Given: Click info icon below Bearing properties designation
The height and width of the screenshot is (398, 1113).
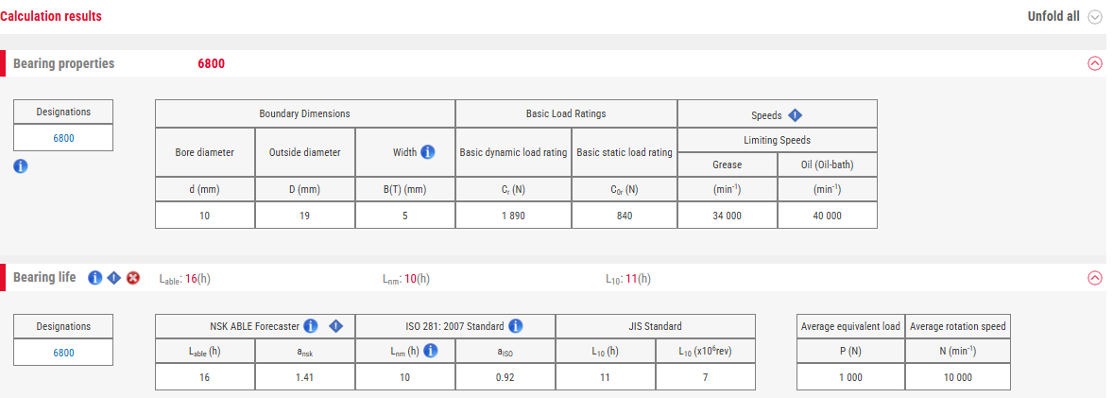Looking at the screenshot, I should coord(21,166).
